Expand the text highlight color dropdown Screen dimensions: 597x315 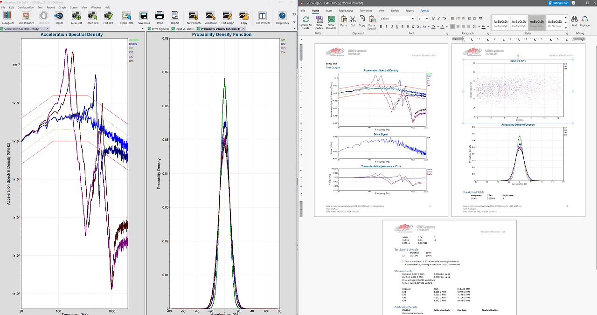[438, 27]
